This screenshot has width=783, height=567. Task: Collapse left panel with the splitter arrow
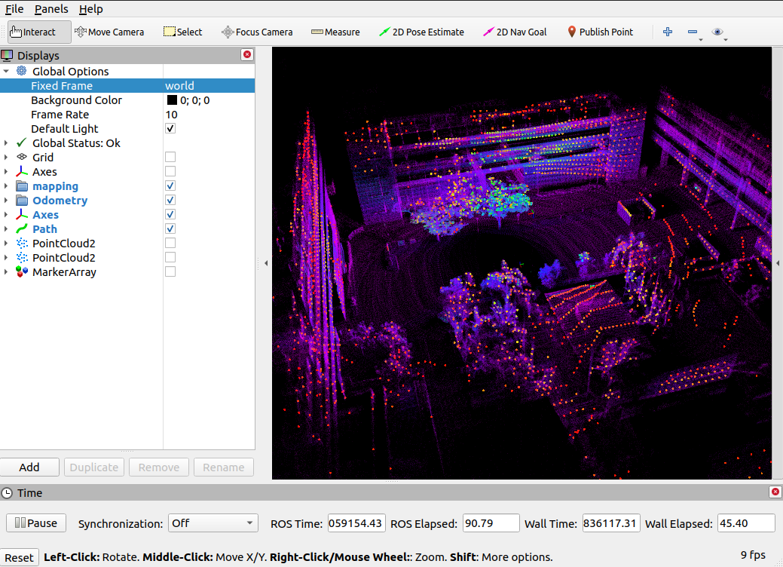tap(266, 263)
